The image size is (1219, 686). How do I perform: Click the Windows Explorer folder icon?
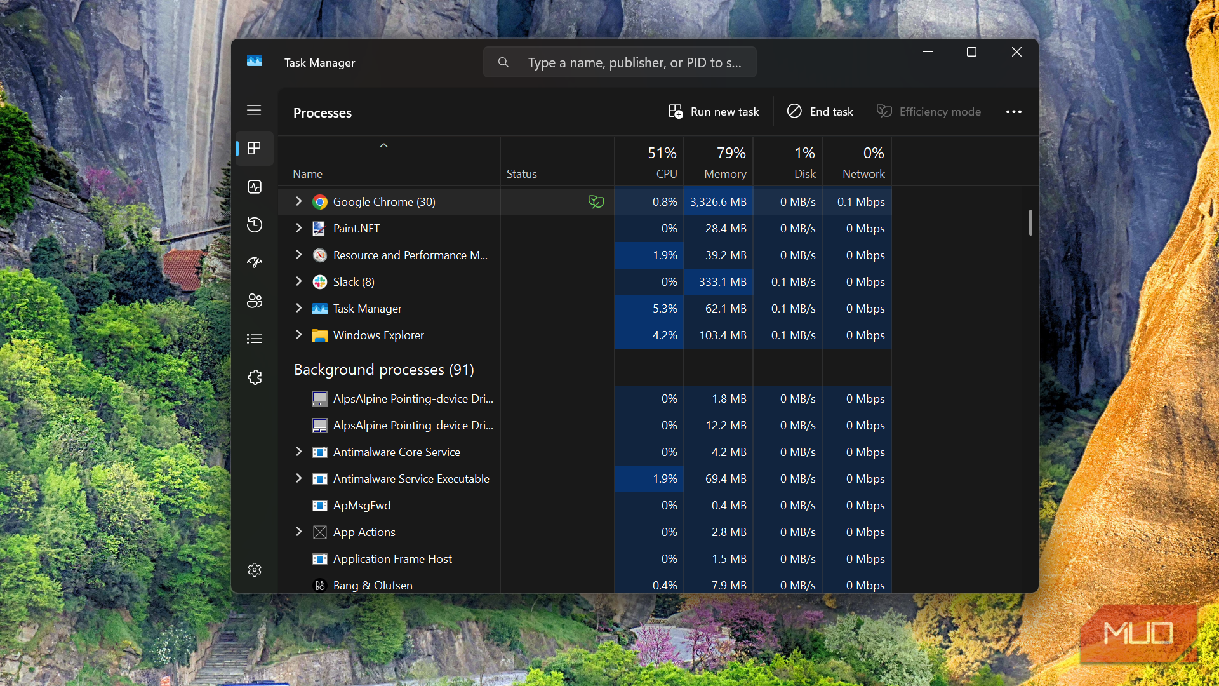(320, 335)
